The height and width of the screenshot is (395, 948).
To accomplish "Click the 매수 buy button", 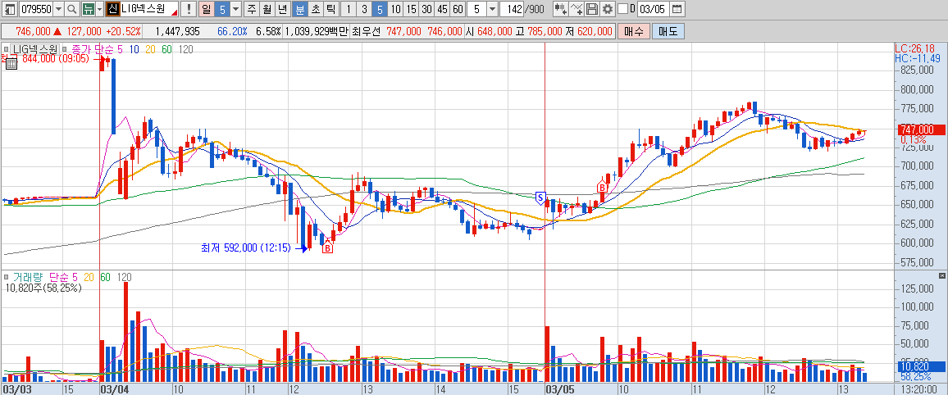I will pyautogui.click(x=634, y=31).
